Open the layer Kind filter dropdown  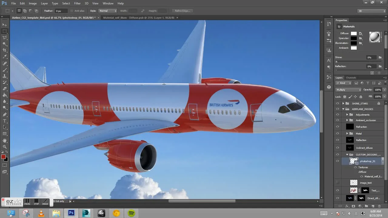344,83
